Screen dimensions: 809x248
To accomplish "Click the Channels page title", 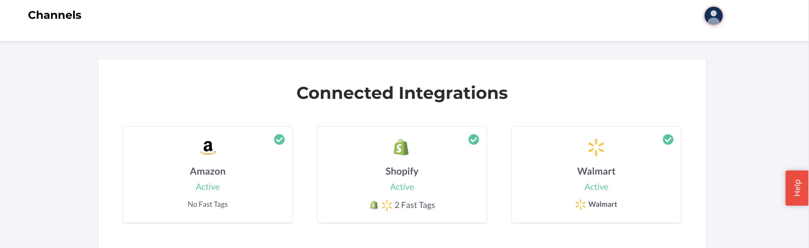I will coord(55,15).
